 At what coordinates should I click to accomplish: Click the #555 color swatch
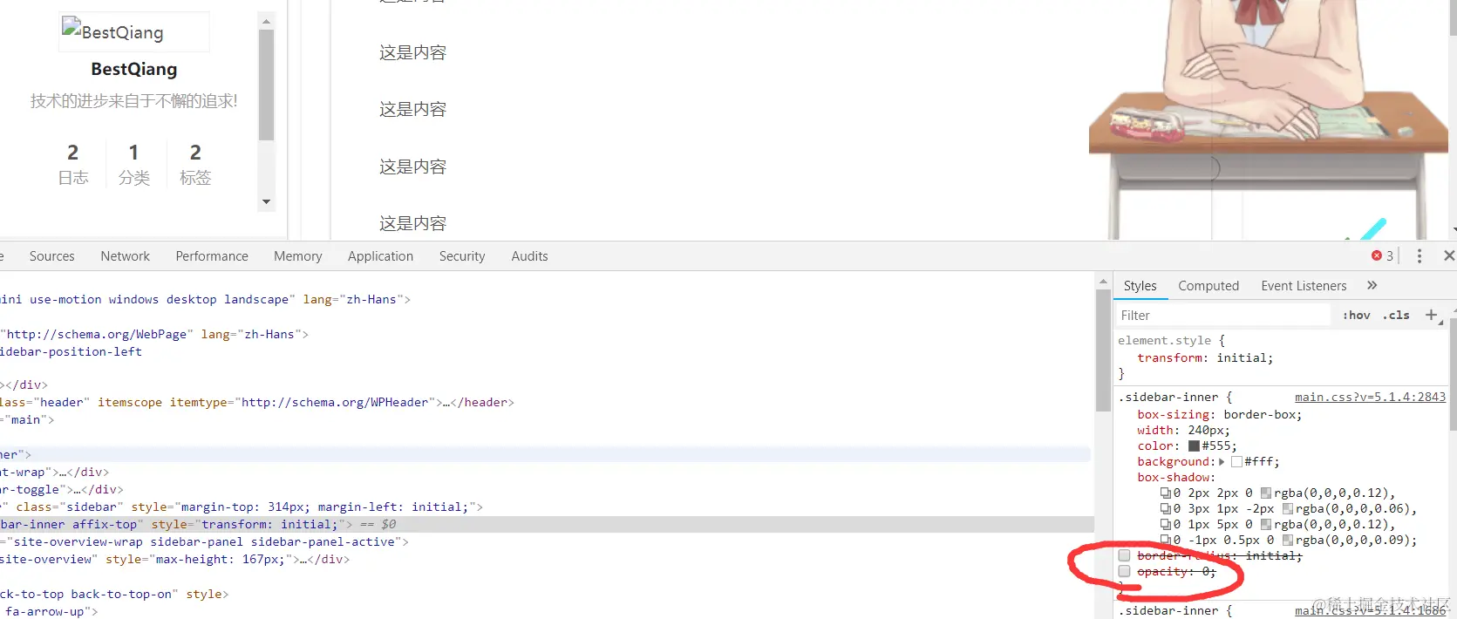[1194, 446]
